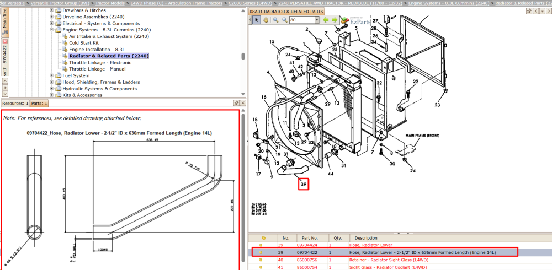Image resolution: width=552 pixels, height=270 pixels.
Task: Open Engine Installation - 8.3L item
Action: pyautogui.click(x=97, y=49)
